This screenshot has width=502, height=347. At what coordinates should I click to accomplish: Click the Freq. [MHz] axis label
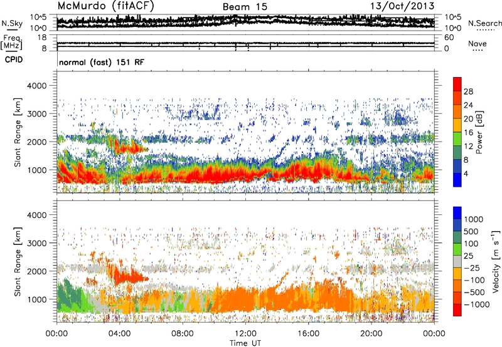pos(12,42)
